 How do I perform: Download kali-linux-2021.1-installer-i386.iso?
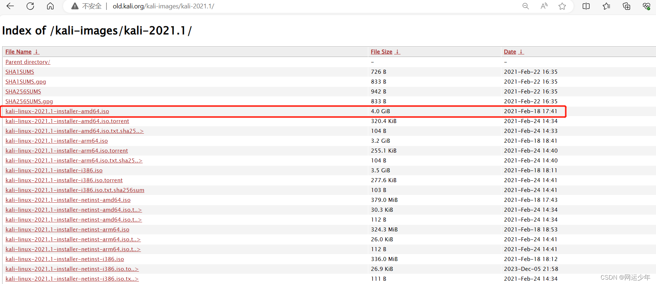(54, 170)
